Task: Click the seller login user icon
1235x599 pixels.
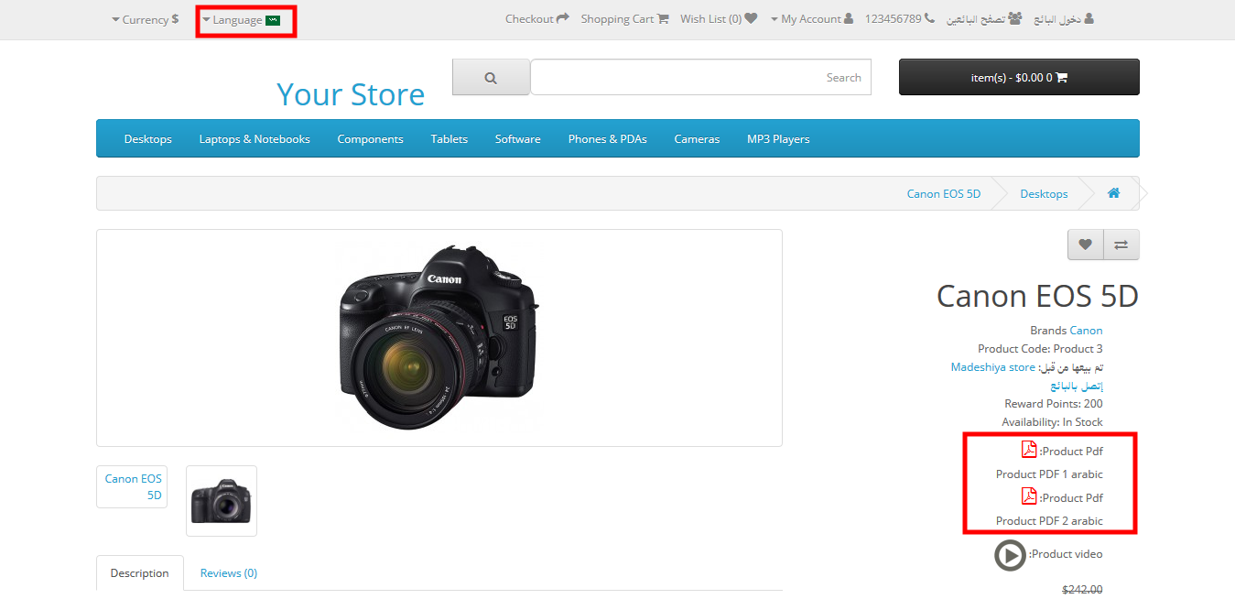Action: (1089, 18)
